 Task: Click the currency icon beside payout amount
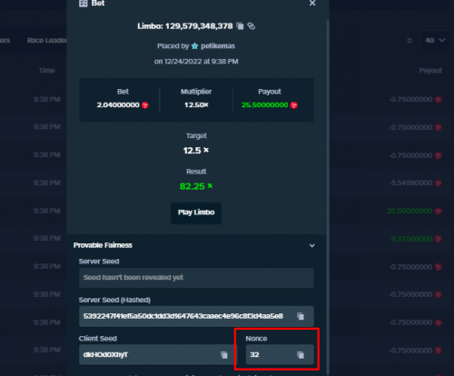[x=294, y=105]
